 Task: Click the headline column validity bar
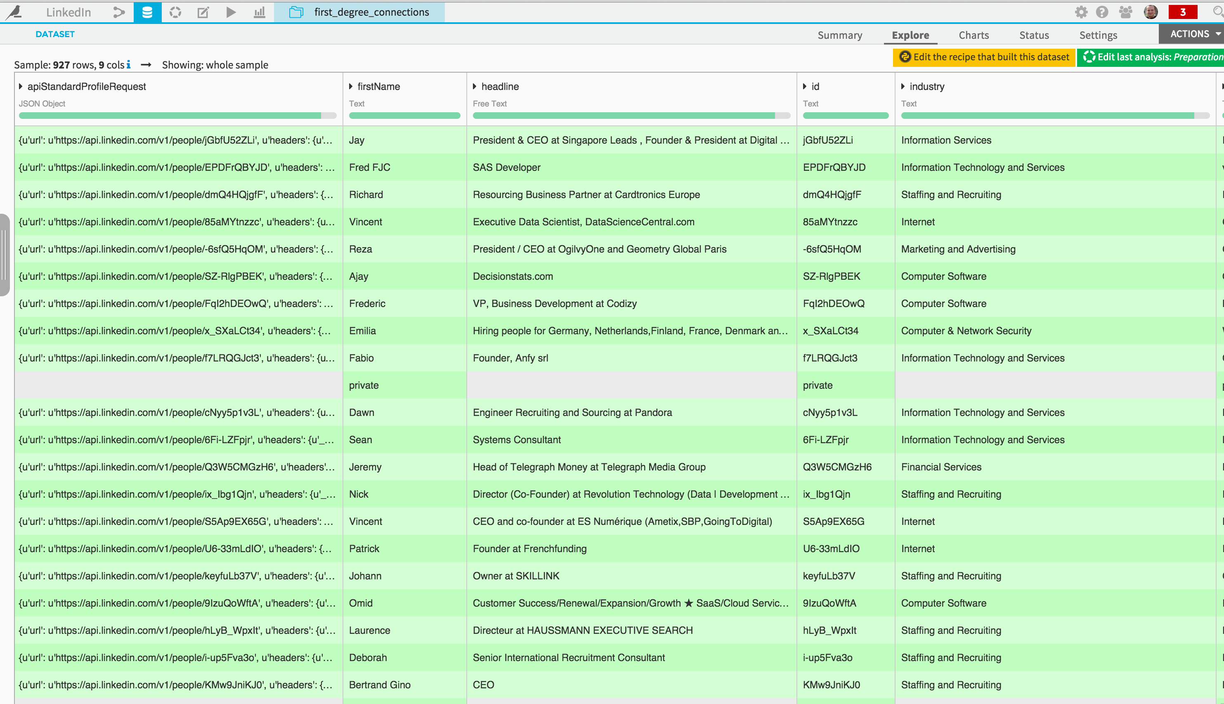(631, 116)
